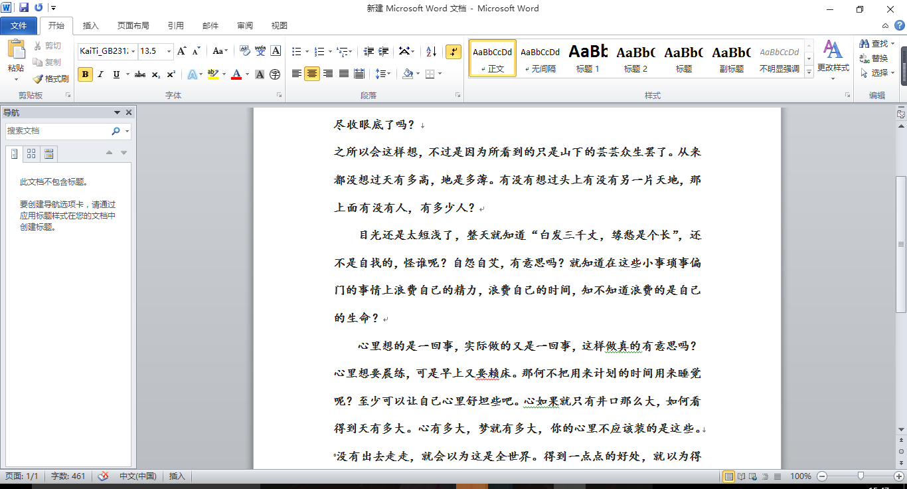Expand the styles gallery more arrow

click(x=809, y=71)
